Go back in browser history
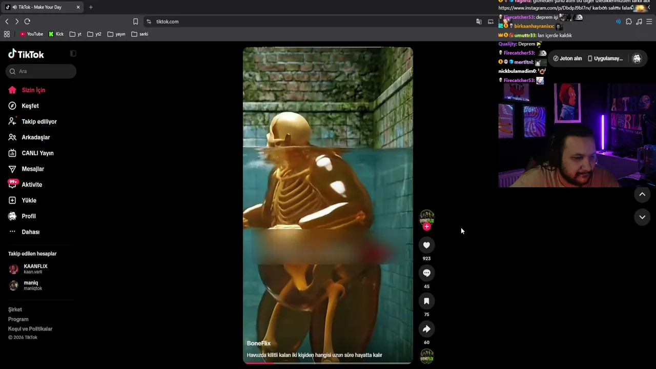Viewport: 656px width, 369px height. click(x=7, y=22)
